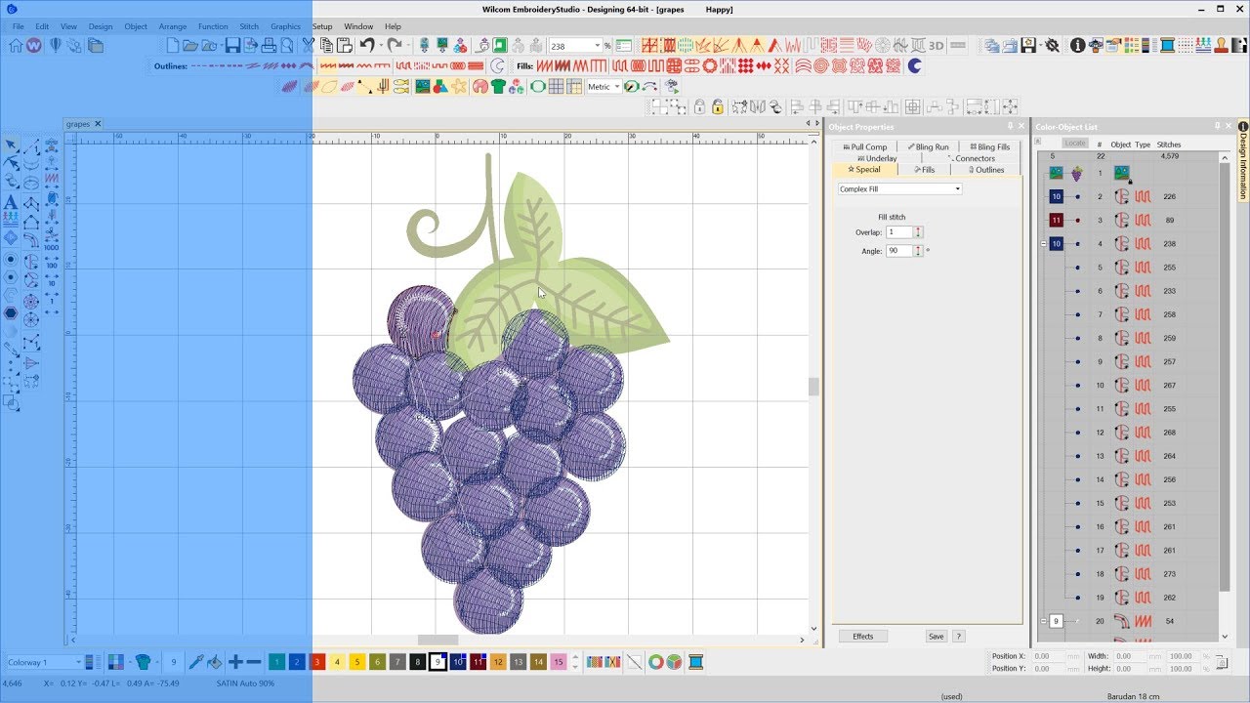Collapse the color 9 group at object 20
1250x703 pixels.
[x=1044, y=621]
